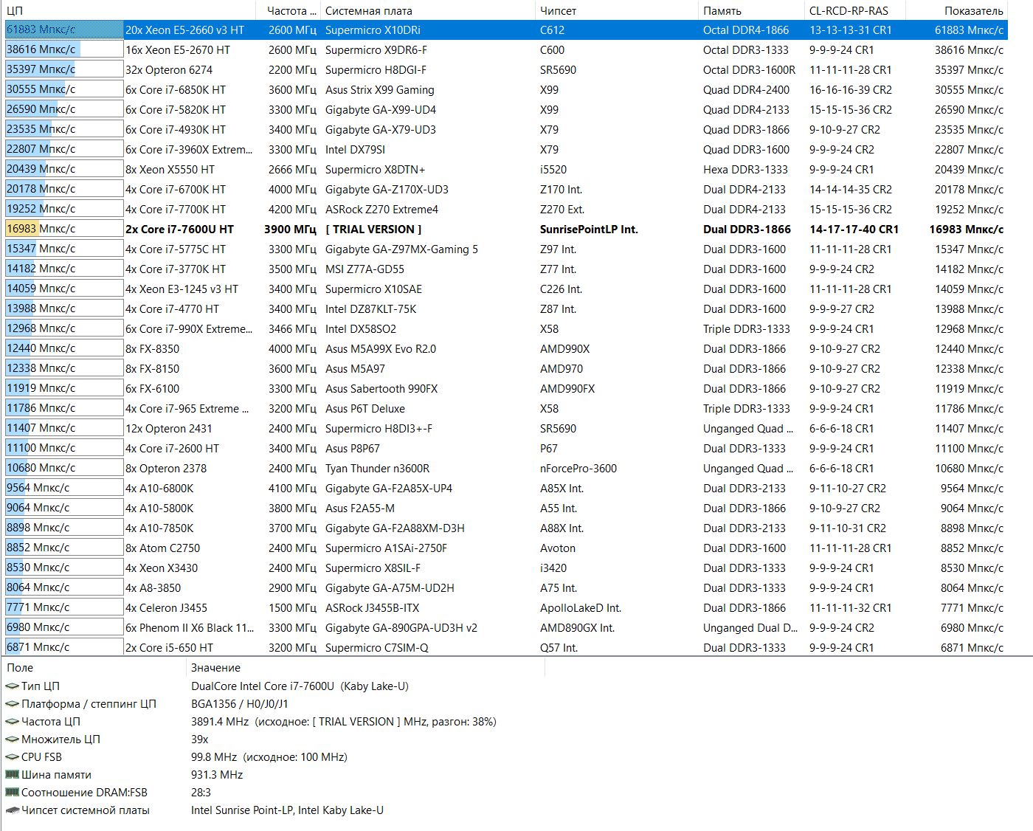Screen dimensions: 1033x831
Task: Select the 6x Core i7-4930K HT entry
Action: [176, 130]
